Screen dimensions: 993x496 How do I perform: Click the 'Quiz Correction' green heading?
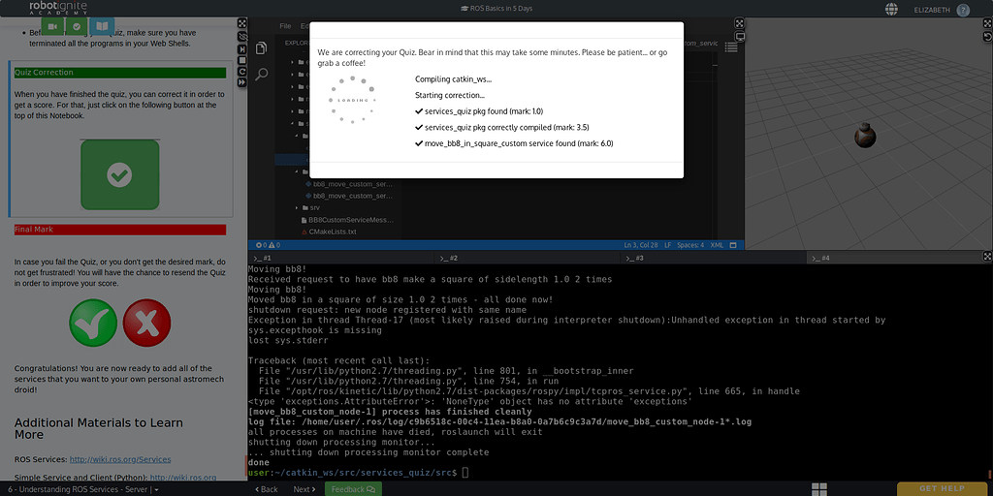(119, 73)
